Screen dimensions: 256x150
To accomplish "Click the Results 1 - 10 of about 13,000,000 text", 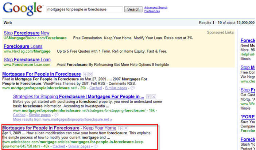I will tap(226, 23).
